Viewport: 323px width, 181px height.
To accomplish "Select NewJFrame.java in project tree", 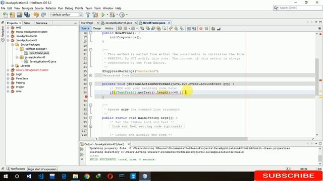I will pos(39,53).
